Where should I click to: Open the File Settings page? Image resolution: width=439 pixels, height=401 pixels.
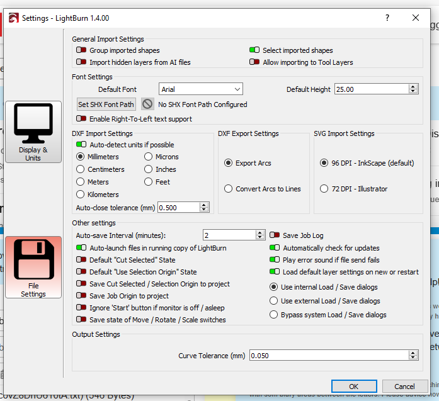[33, 268]
